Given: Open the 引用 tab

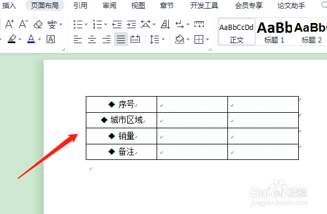Looking at the screenshot, I should click(81, 6).
